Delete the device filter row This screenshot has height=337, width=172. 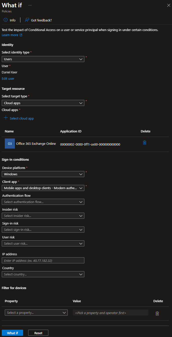(x=157, y=314)
